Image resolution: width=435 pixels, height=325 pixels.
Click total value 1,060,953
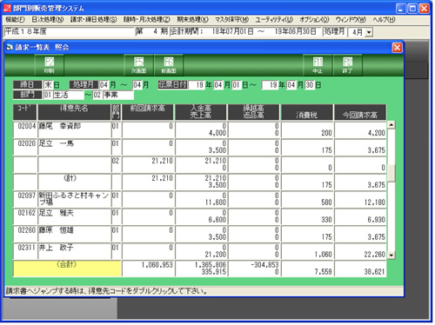(x=157, y=265)
